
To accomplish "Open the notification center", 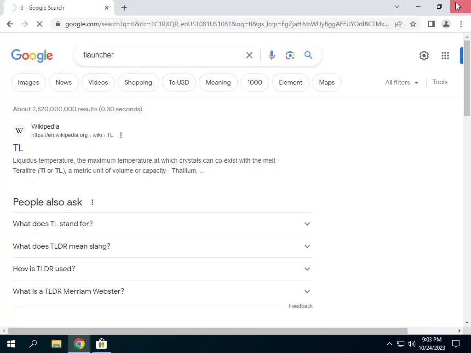I will [x=456, y=344].
